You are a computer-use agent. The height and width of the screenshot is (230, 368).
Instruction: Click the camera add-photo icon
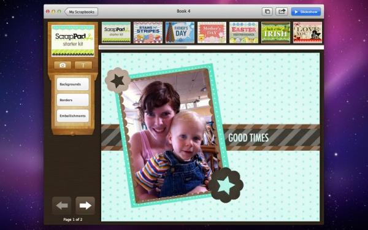[63, 65]
